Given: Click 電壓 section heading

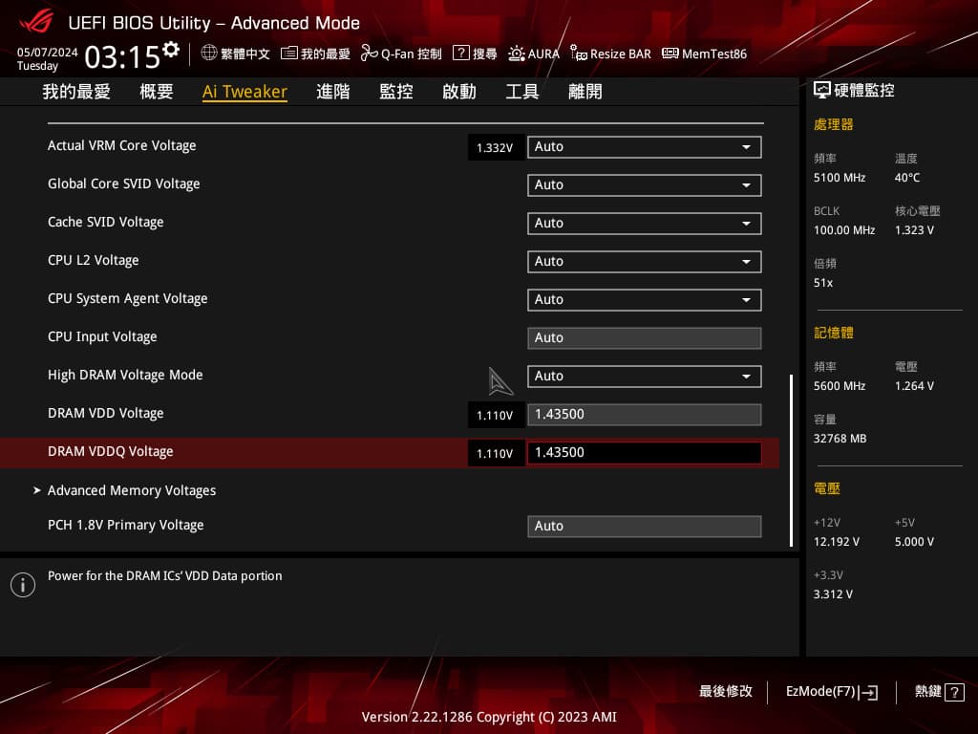Looking at the screenshot, I should click(x=827, y=488).
